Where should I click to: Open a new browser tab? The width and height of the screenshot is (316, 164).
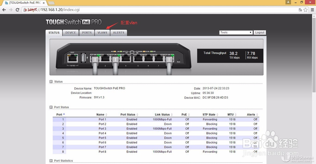pos(51,3)
